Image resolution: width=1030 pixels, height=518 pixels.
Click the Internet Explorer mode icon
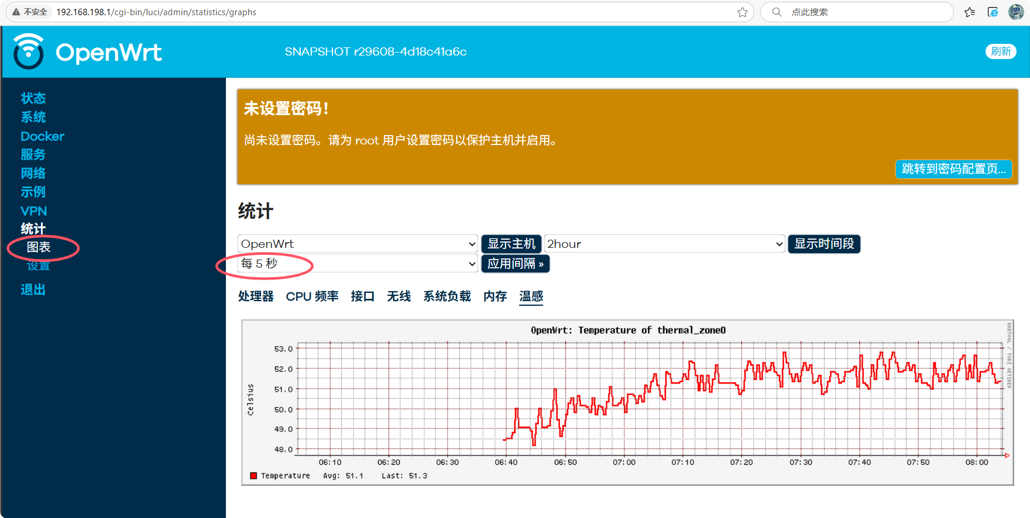(x=993, y=12)
